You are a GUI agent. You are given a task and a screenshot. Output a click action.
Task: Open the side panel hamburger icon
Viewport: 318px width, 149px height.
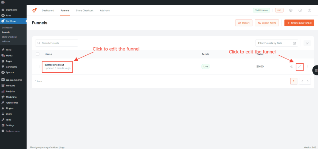[316, 70]
